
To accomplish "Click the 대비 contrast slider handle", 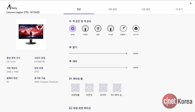I will pos(126,68).
